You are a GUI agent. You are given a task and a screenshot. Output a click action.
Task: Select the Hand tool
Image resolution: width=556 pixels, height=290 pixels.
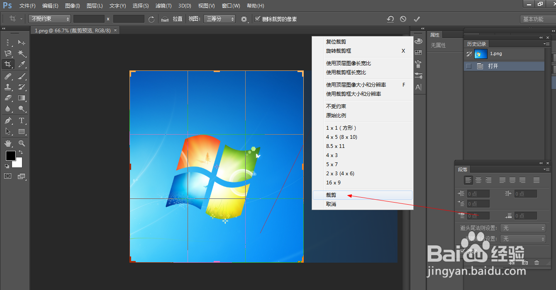coord(8,143)
